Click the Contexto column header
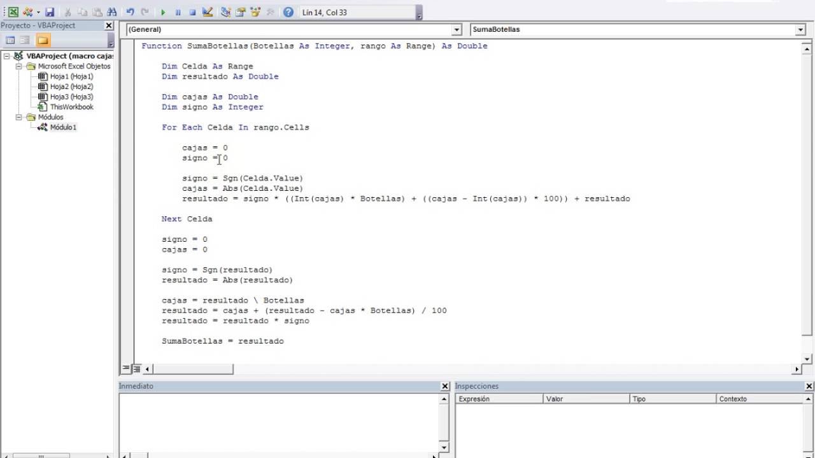This screenshot has width=815, height=458. pos(760,399)
